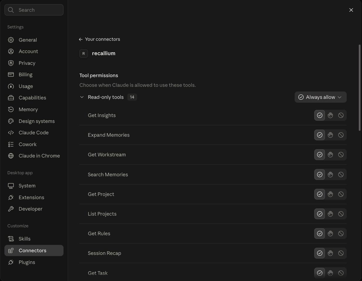Set Get Insights to always allow
The image size is (362, 281).
[320, 115]
